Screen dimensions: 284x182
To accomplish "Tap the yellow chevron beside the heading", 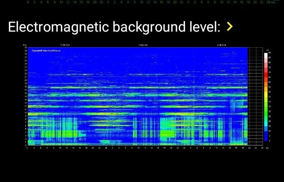I will click(x=230, y=27).
